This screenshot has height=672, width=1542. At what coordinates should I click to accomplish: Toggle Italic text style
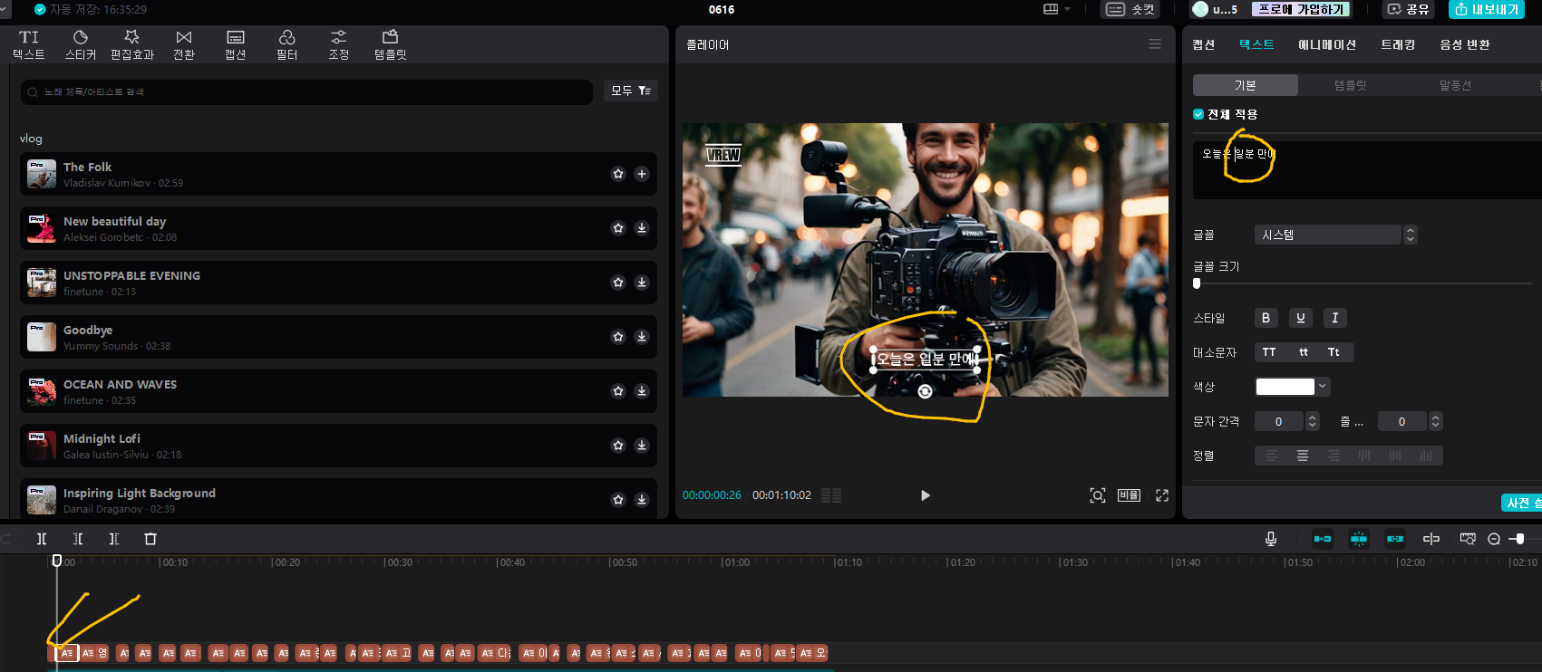coord(1334,318)
